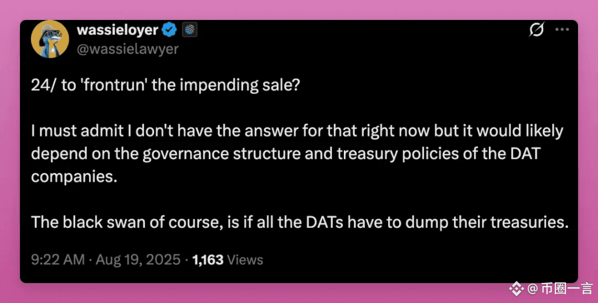Click the square affiliate badge beside the checkmark
598x303 pixels.
coord(189,30)
